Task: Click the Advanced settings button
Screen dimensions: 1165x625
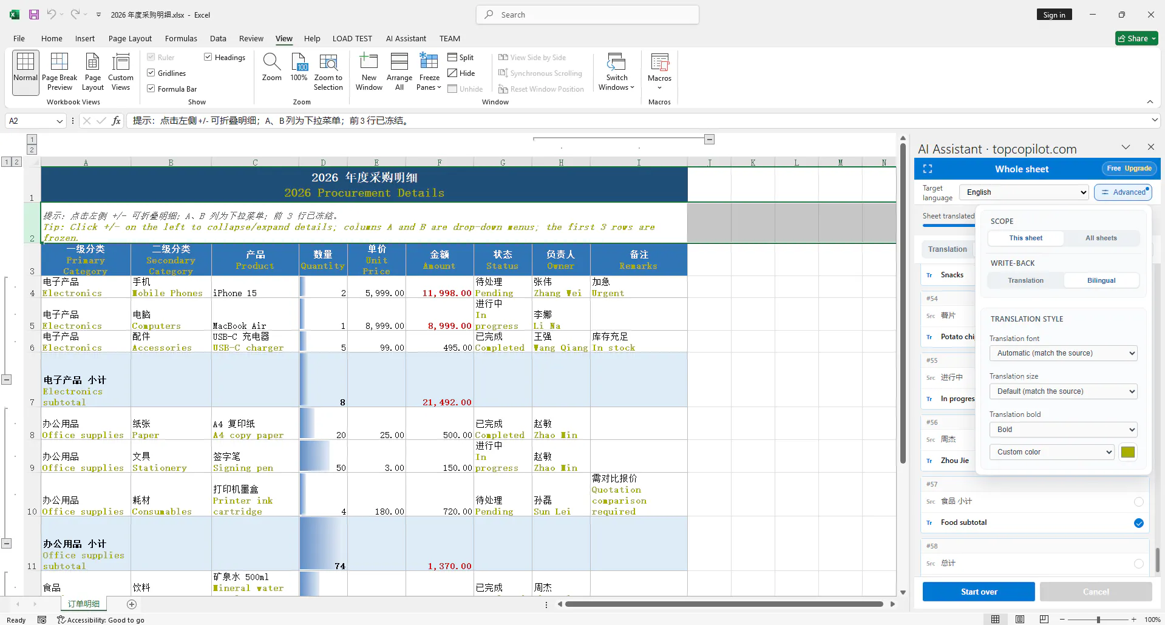Action: 1123,192
